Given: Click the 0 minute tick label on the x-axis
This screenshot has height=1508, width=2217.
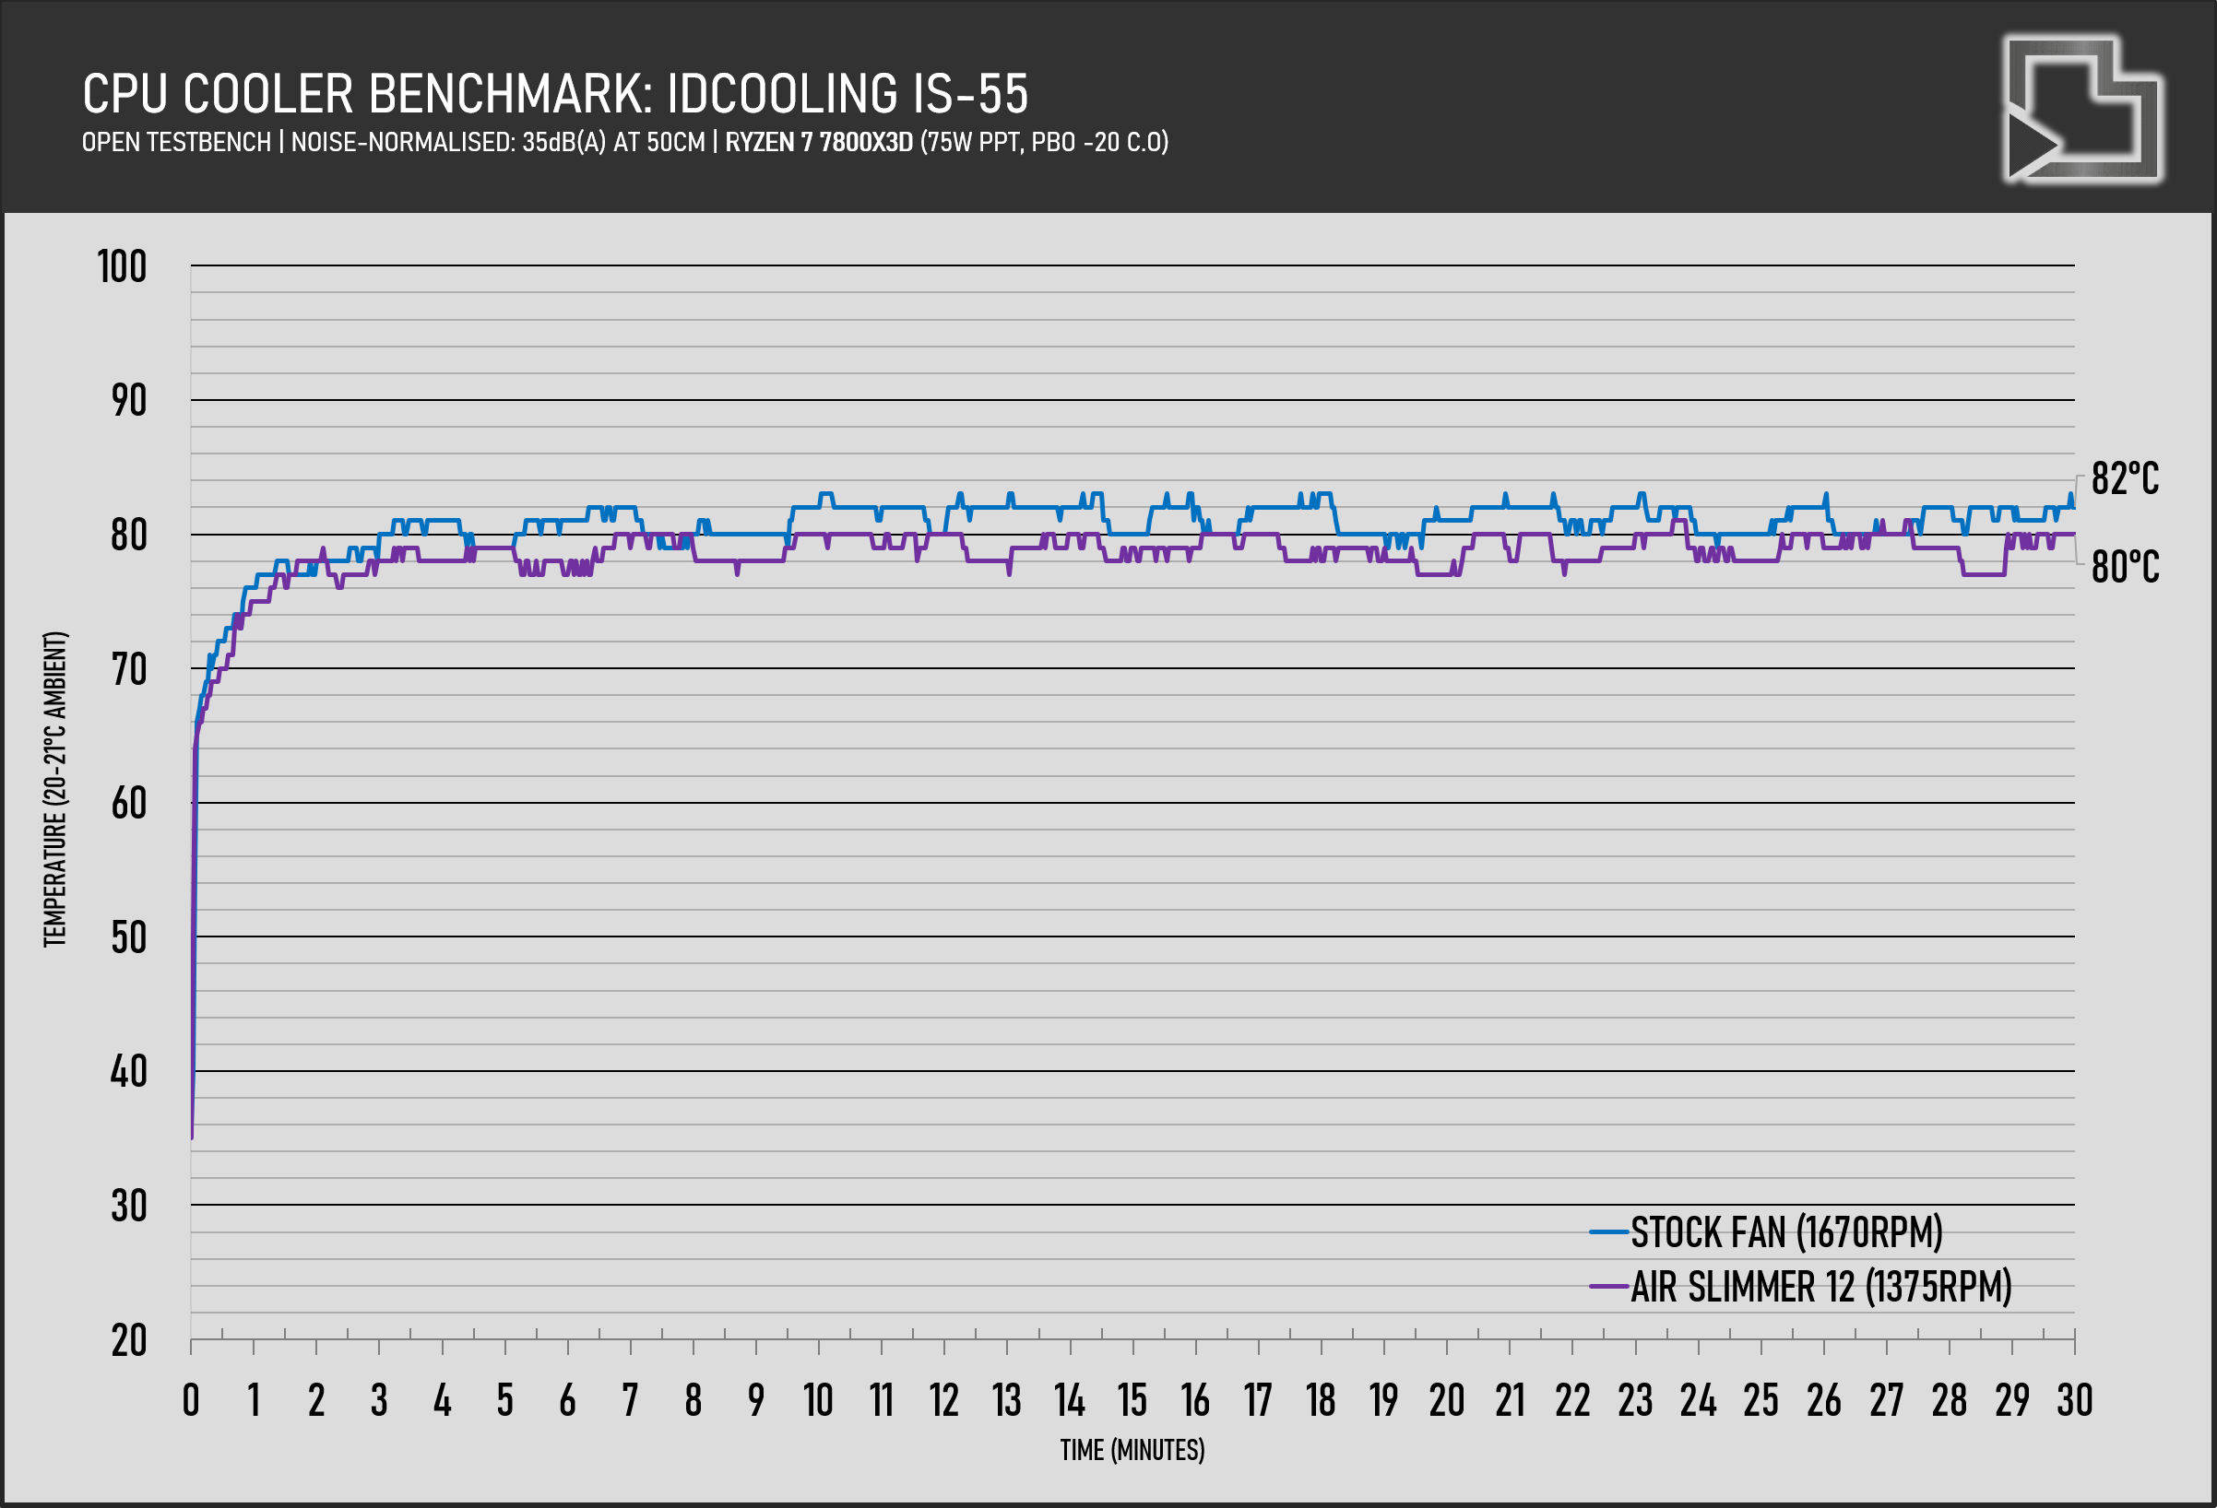Looking at the screenshot, I should coord(191,1400).
